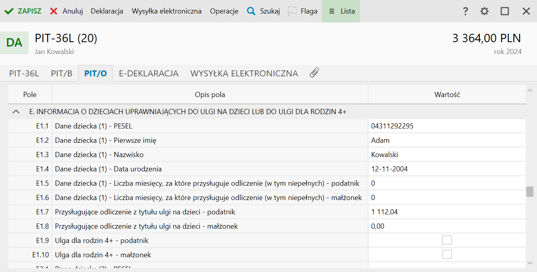This screenshot has width=537, height=272.
Task: Click the Szukaj magnifier icon
Action: point(251,11)
